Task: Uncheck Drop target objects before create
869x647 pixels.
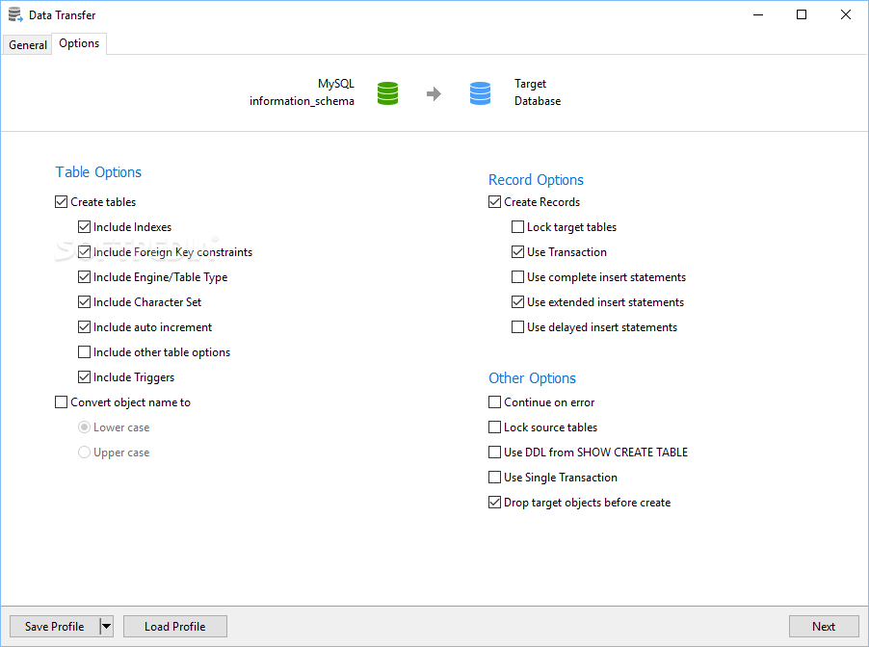Action: pyautogui.click(x=494, y=502)
